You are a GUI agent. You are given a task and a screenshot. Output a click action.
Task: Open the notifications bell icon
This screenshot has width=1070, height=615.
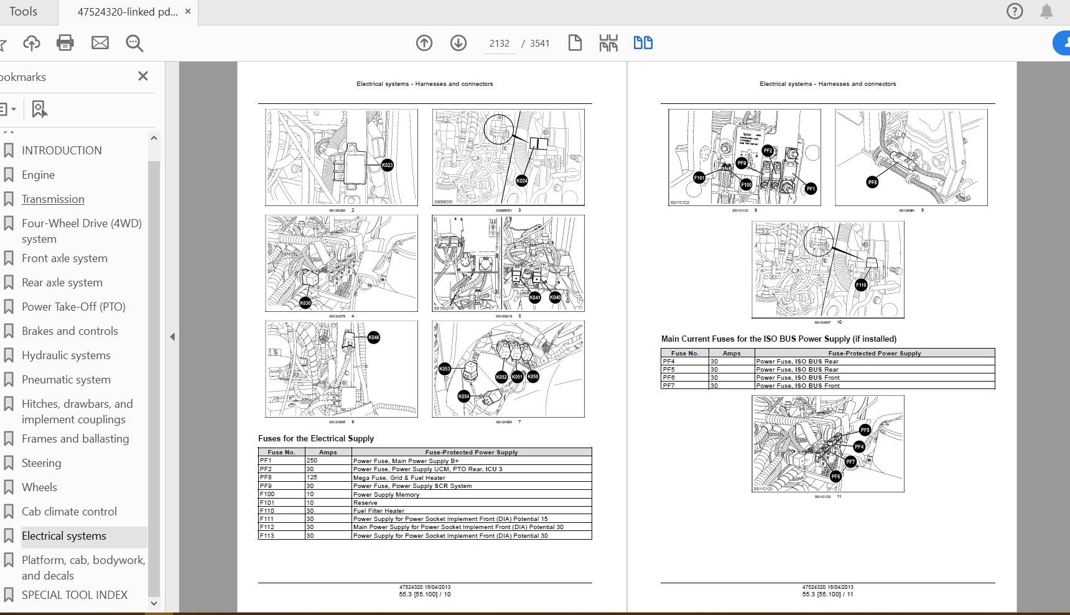1047,11
